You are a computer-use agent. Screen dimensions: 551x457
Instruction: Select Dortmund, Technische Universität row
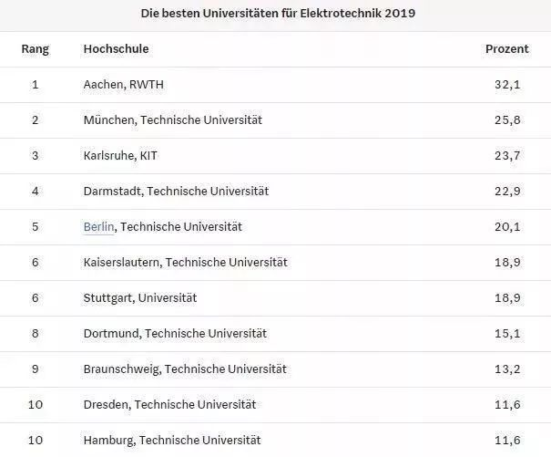pos(275,334)
